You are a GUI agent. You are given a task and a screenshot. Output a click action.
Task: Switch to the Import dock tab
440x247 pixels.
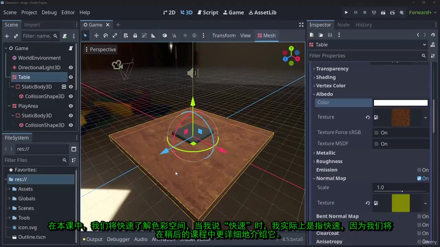tap(32, 25)
